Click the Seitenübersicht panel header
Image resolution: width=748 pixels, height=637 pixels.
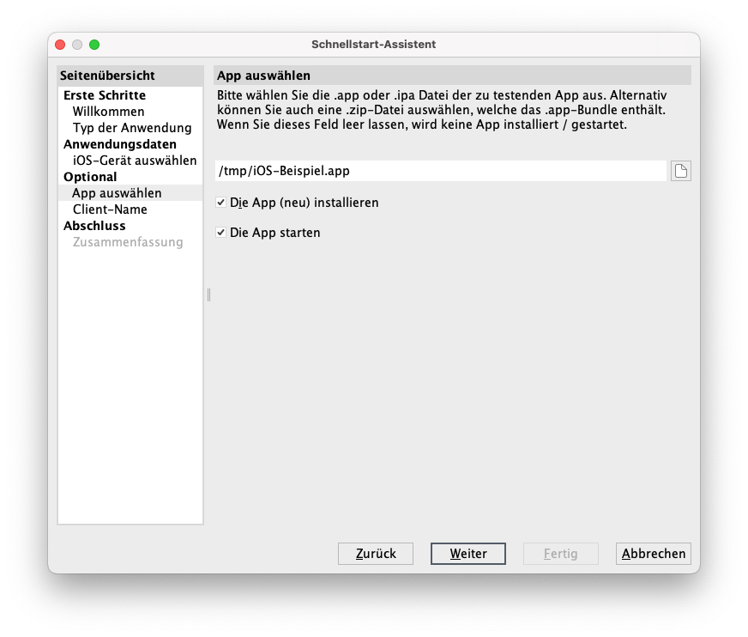click(x=130, y=76)
